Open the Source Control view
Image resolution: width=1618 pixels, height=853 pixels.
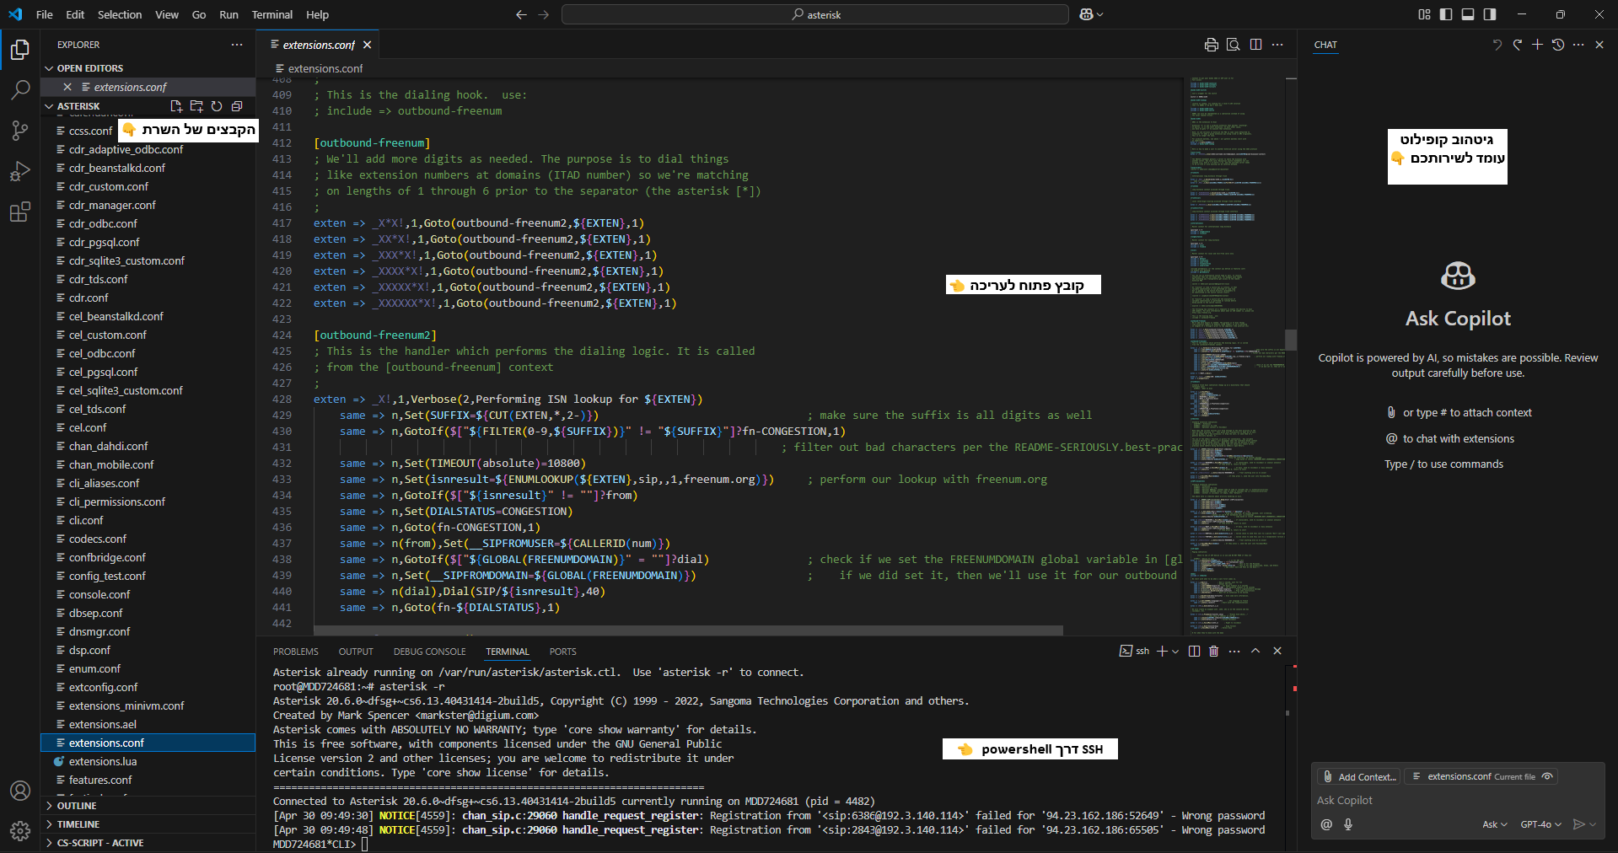tap(20, 131)
